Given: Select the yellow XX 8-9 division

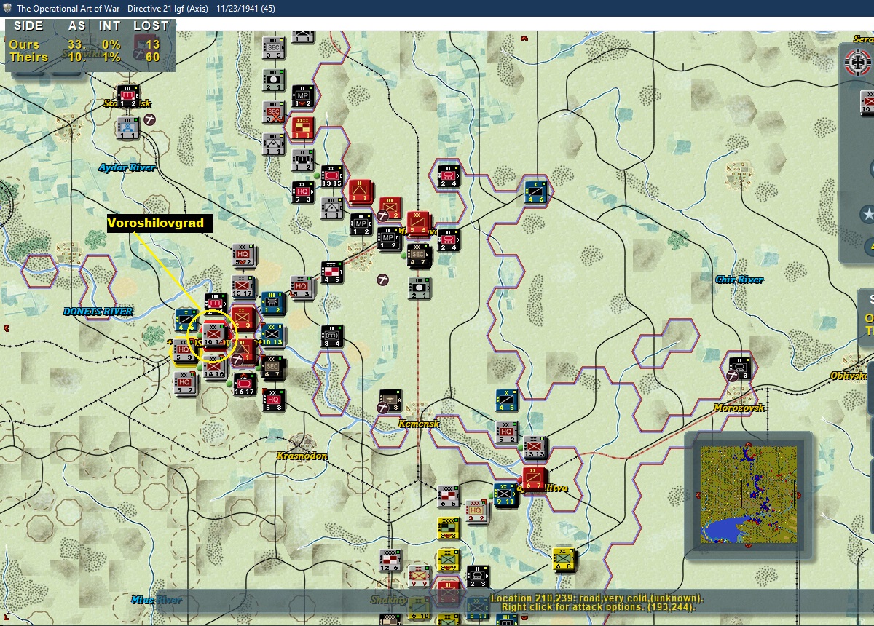Looking at the screenshot, I should coord(449,560).
